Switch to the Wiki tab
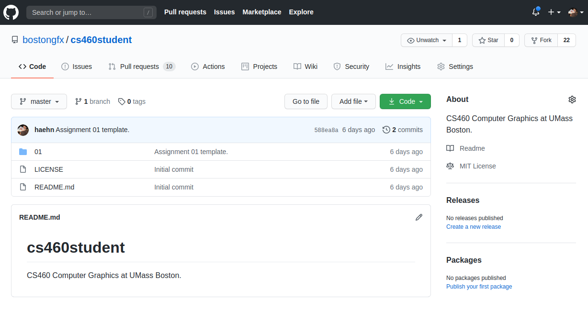 tap(305, 67)
